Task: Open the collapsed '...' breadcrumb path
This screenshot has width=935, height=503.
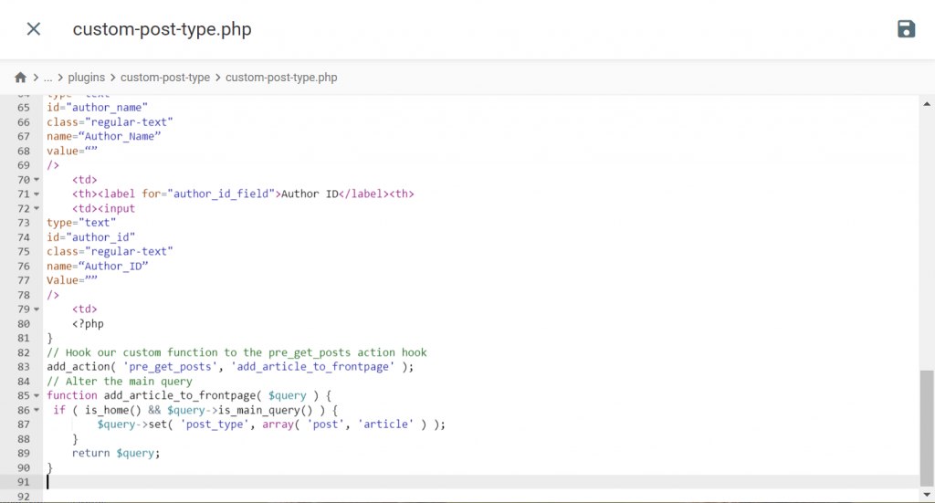Action: 48,78
